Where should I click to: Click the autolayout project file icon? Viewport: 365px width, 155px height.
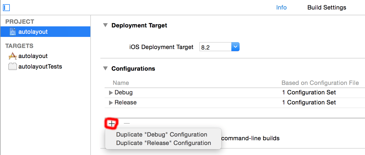point(12,32)
